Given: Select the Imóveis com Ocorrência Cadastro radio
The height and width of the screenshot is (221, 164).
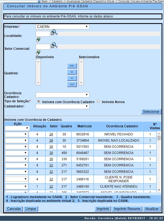Looking at the screenshot, I should coord(39,101).
